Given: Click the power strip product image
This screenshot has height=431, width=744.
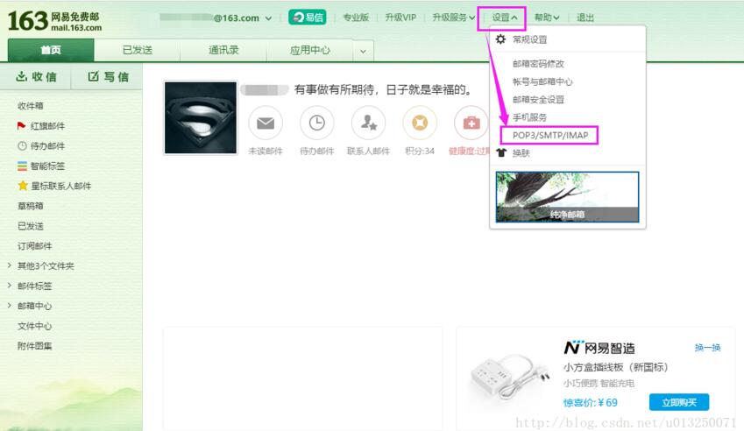Looking at the screenshot, I should coord(509,376).
